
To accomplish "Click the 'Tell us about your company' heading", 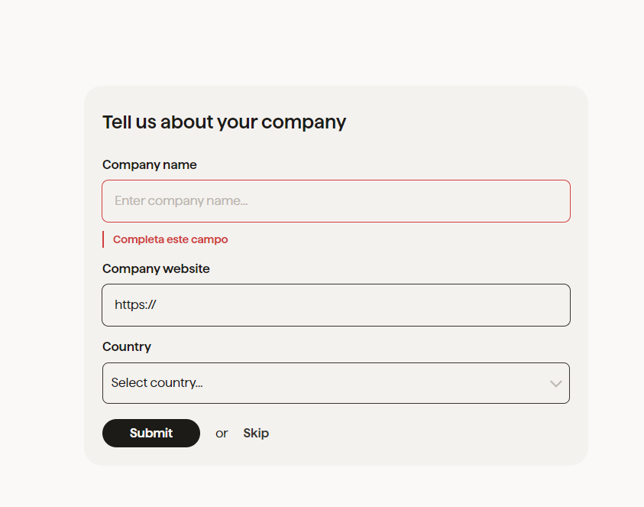I will click(225, 122).
